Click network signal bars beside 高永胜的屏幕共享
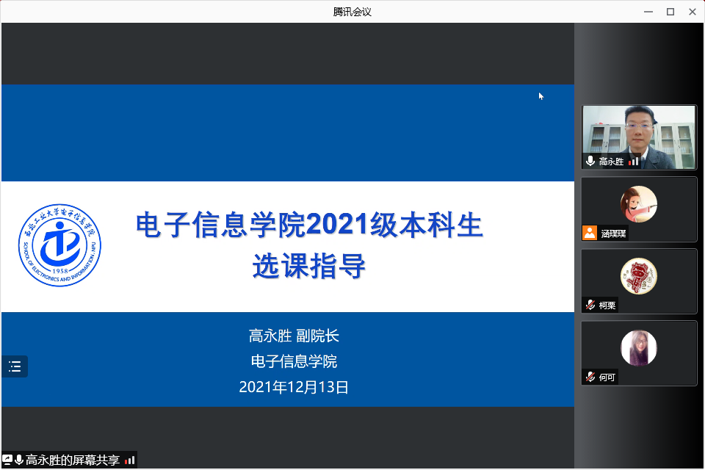The height and width of the screenshot is (470, 705). [x=130, y=460]
